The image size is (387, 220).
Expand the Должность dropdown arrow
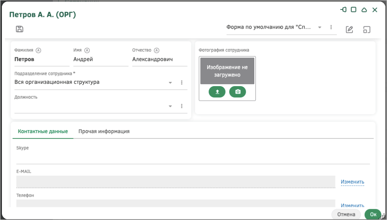point(170,106)
